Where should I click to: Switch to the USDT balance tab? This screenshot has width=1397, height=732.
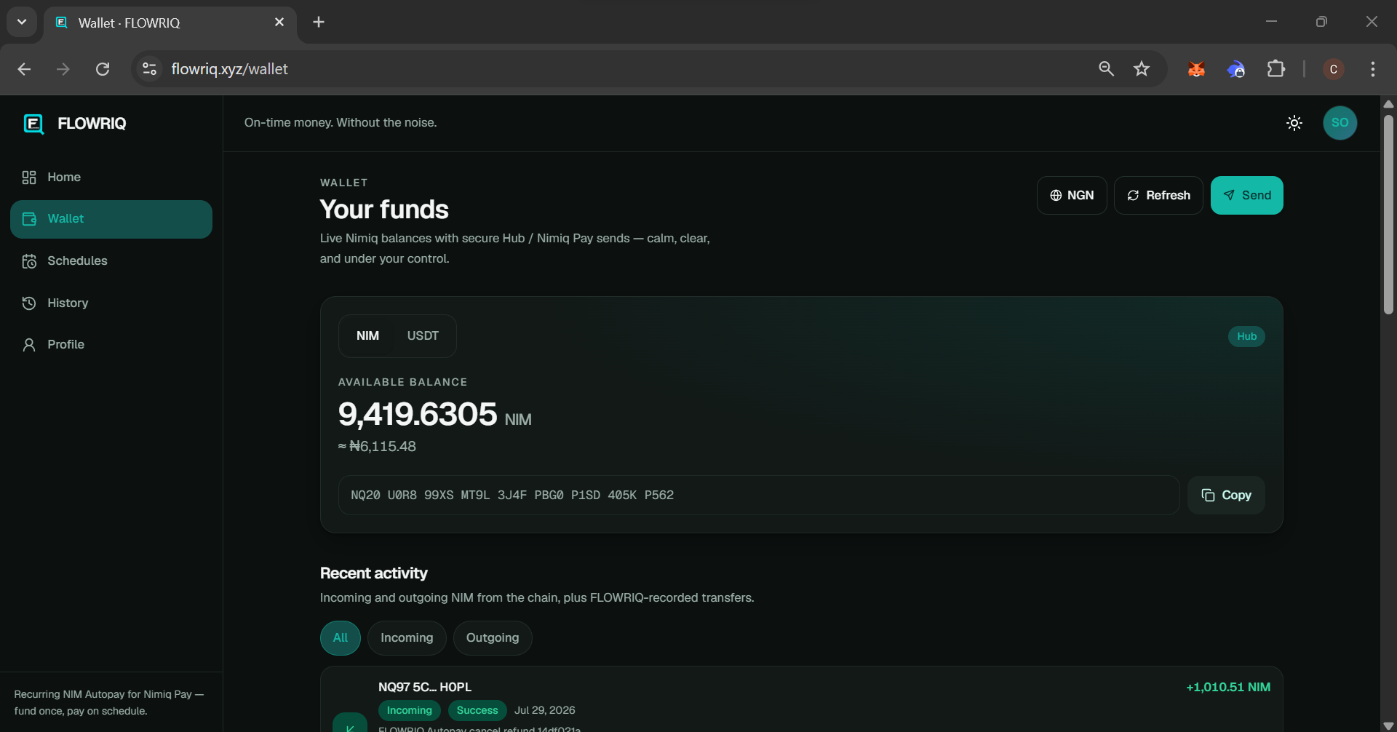click(x=423, y=335)
